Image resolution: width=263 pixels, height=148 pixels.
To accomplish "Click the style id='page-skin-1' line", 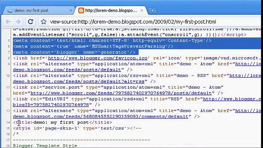I will pos(77,128).
